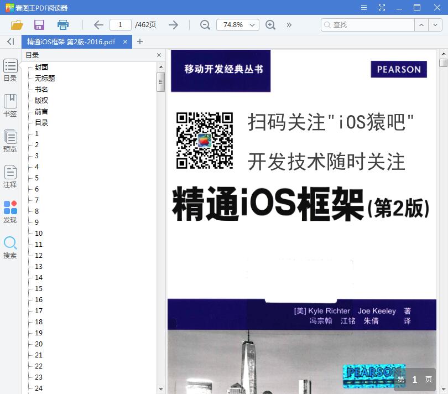Screen dimensions: 448x394
Task: Jump to chapter 1 in the outline
Action: (x=37, y=134)
